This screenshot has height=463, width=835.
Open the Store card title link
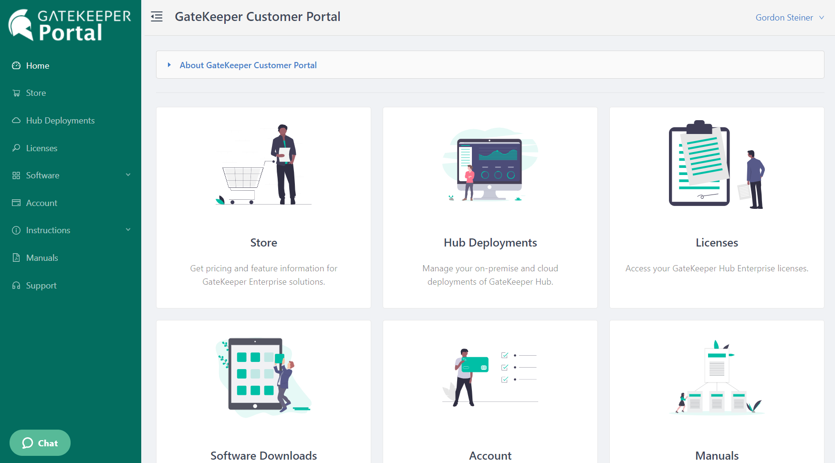pos(263,243)
